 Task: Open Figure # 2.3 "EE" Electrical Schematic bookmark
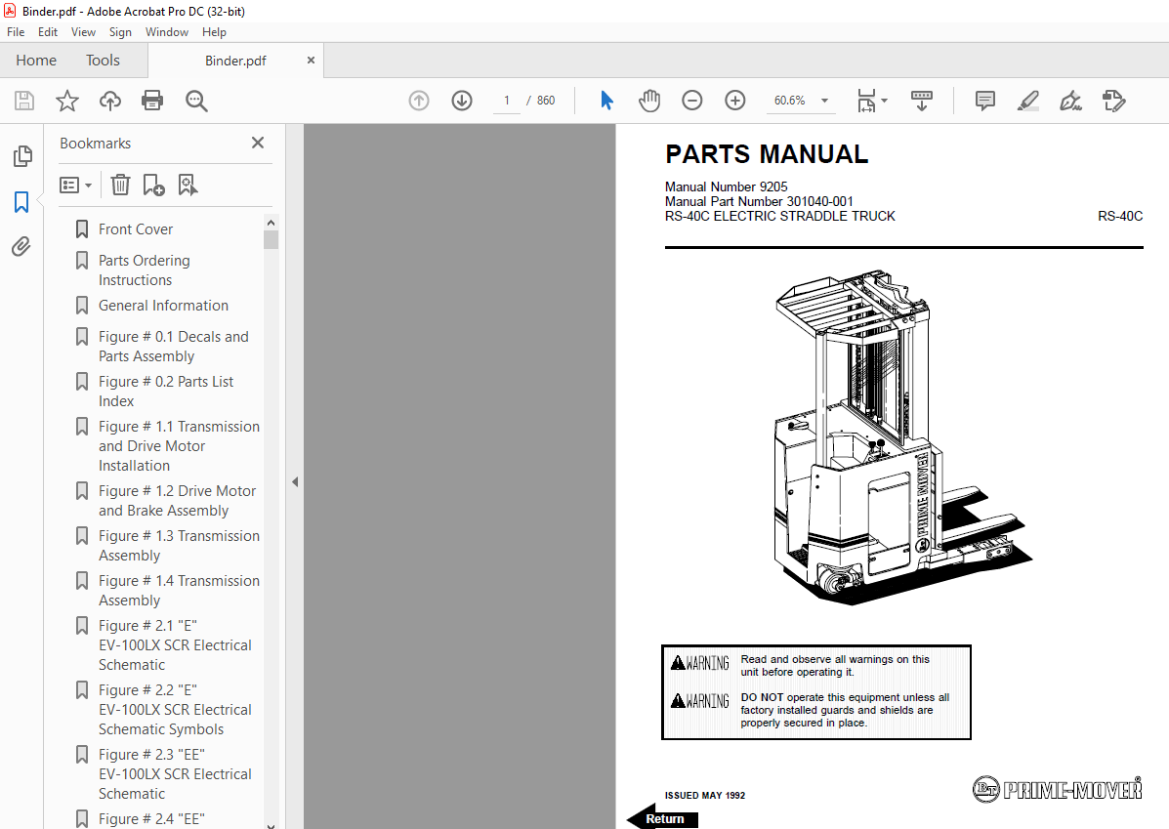(175, 774)
